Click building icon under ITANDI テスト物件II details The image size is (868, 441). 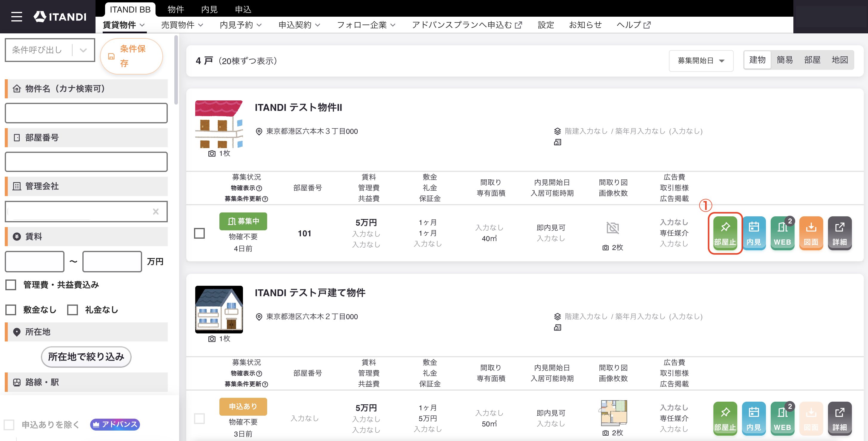(558, 142)
